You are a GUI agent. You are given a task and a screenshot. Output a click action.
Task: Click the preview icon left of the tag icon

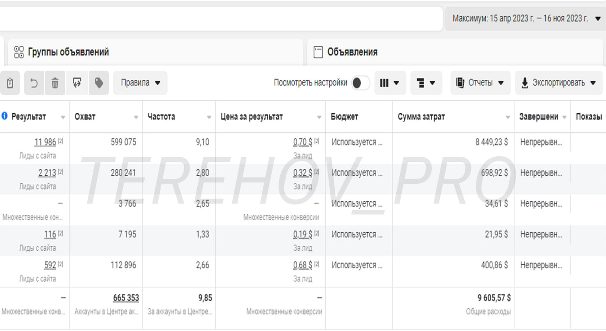(77, 83)
